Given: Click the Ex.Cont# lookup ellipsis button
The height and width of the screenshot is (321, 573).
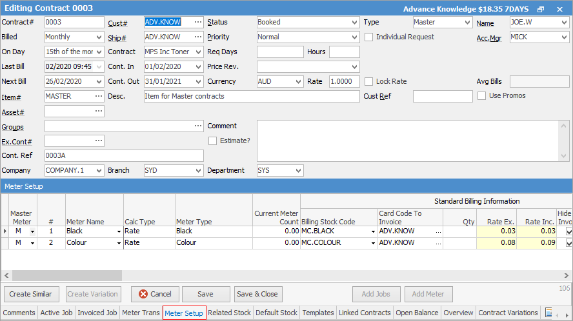Looking at the screenshot, I should (98, 141).
